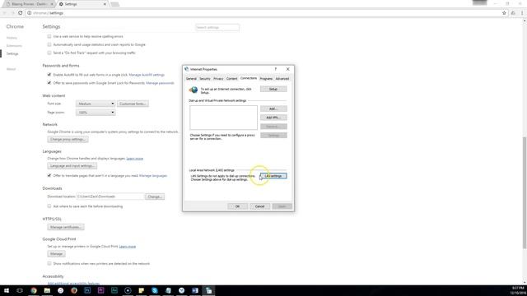The image size is (527, 296).
Task: Click the Chrome settings page vertical scrollbar
Action: click(525, 193)
